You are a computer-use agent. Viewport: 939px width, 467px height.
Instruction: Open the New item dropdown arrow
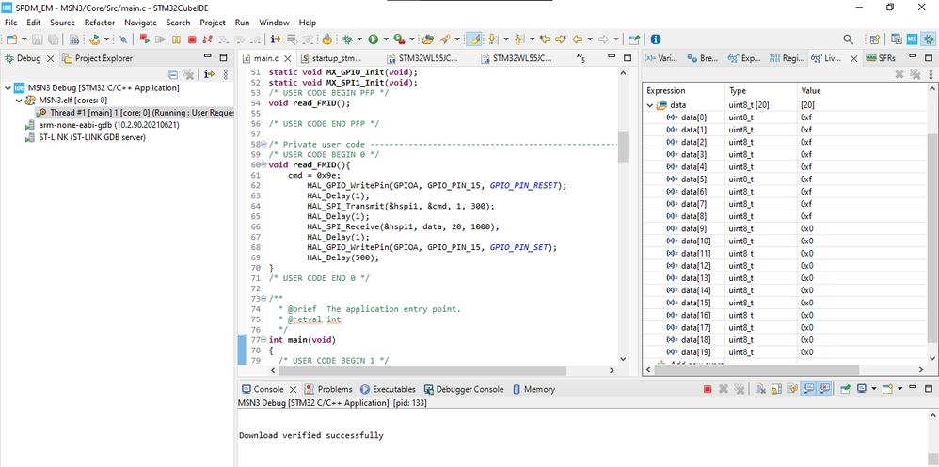[24, 39]
